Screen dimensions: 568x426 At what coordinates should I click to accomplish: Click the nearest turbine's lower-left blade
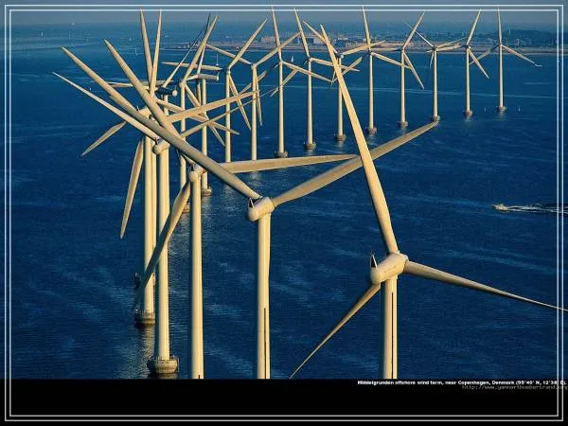tap(336, 325)
